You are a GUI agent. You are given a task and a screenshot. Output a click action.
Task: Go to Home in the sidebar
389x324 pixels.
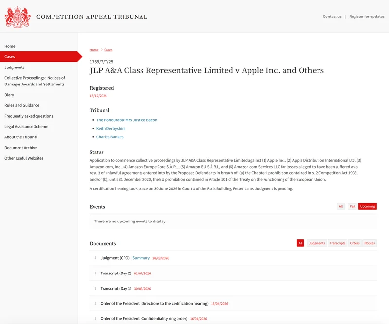[x=10, y=46]
